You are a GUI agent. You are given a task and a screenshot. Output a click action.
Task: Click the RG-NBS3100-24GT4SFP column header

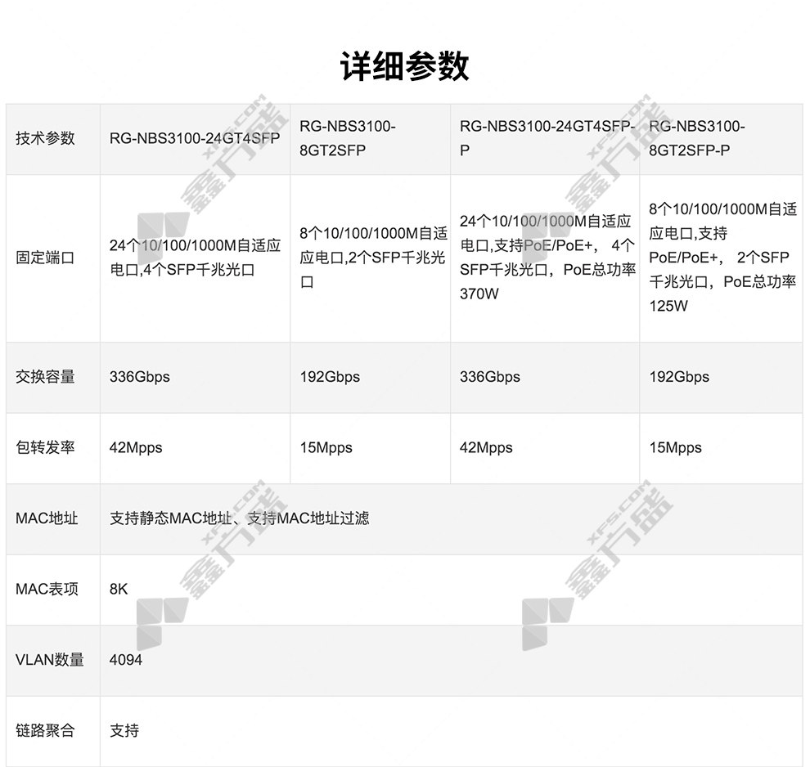(194, 138)
